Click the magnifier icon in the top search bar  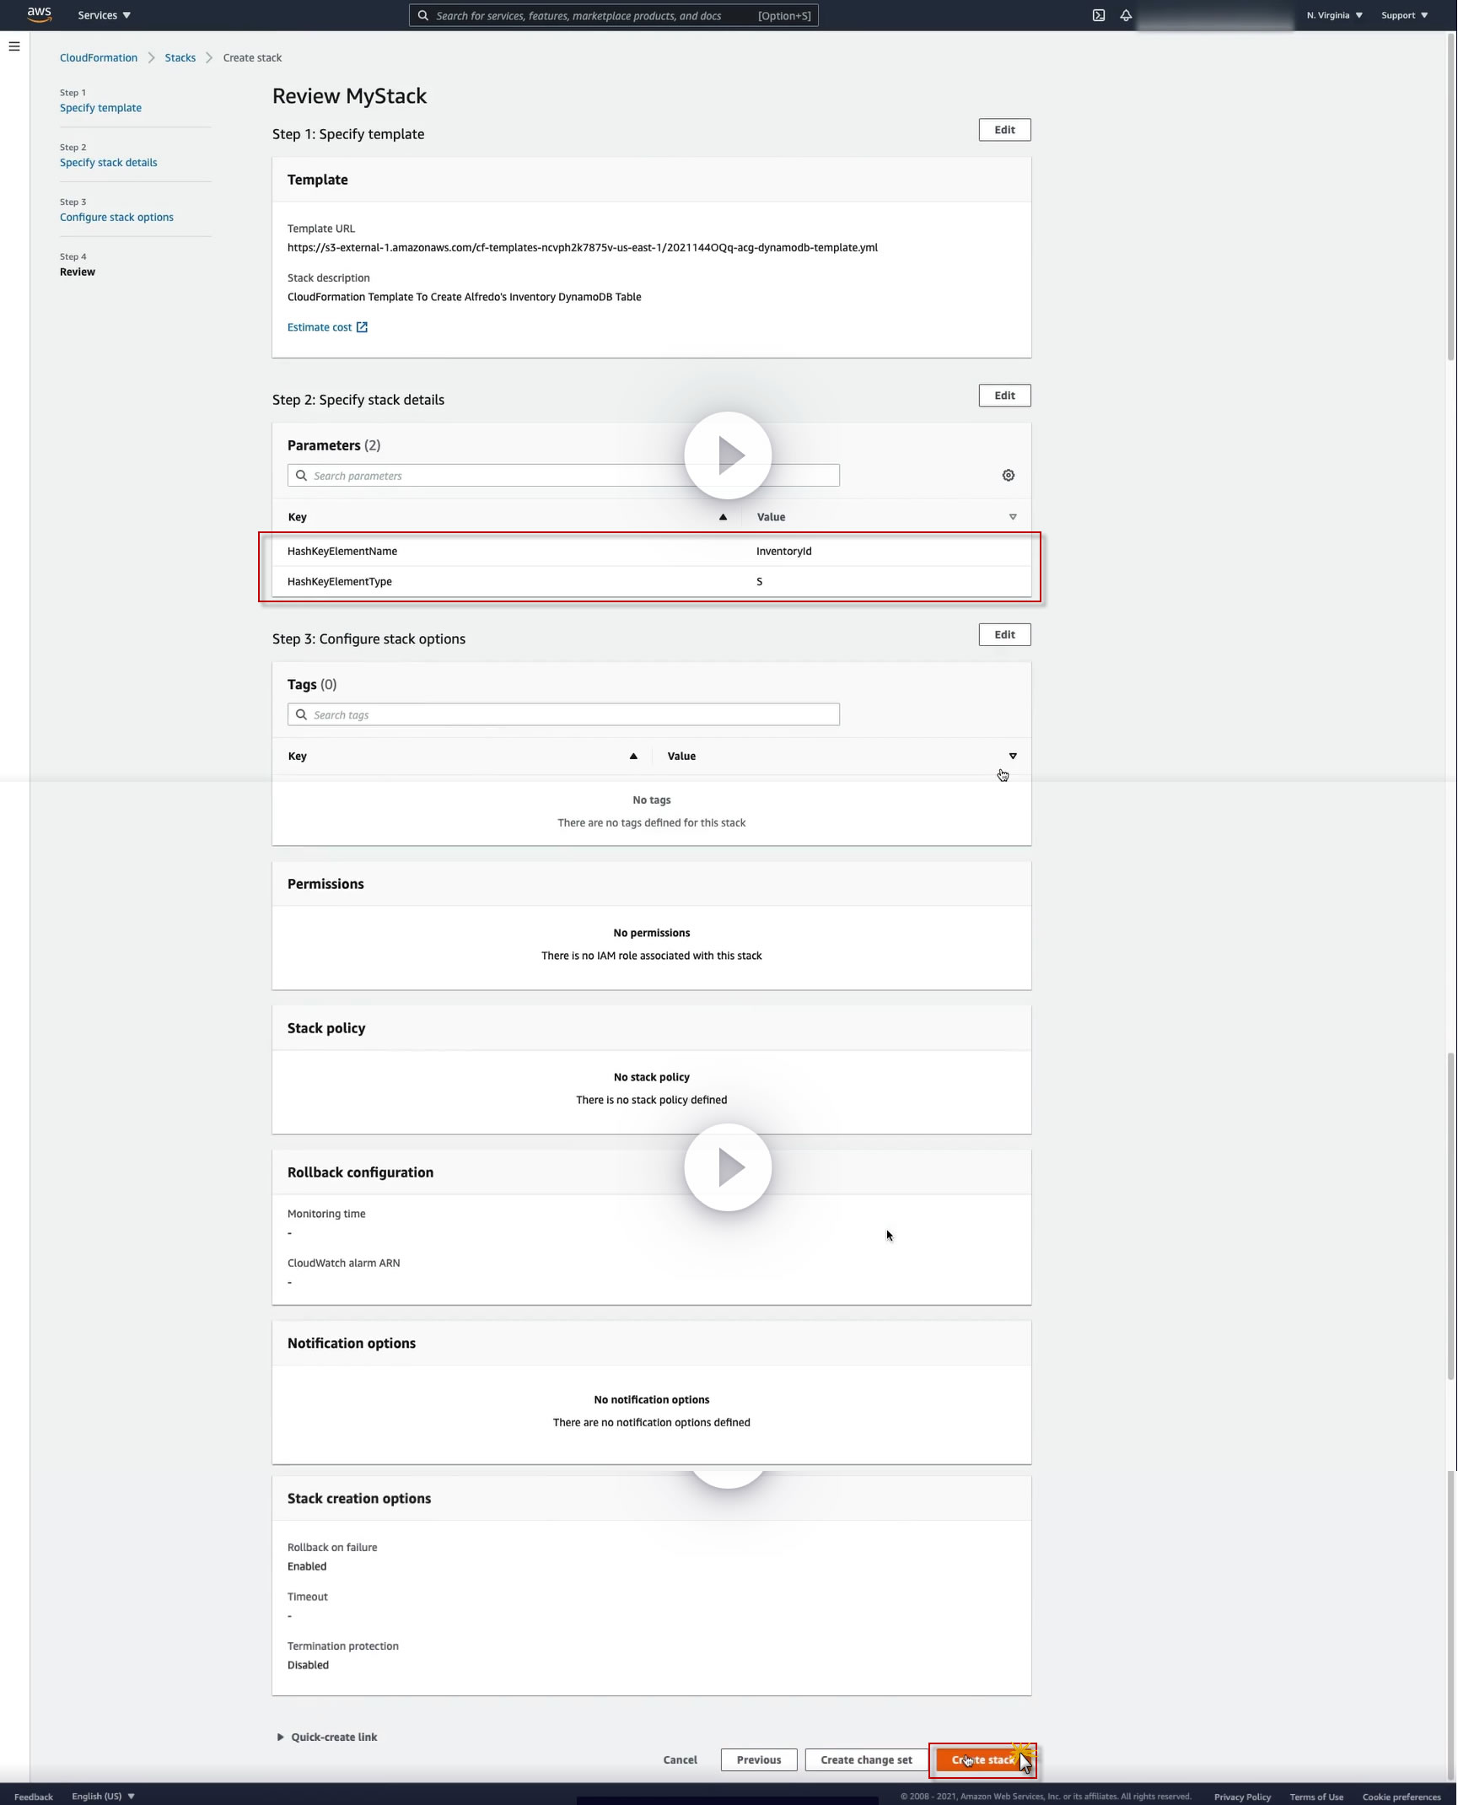[x=423, y=15]
